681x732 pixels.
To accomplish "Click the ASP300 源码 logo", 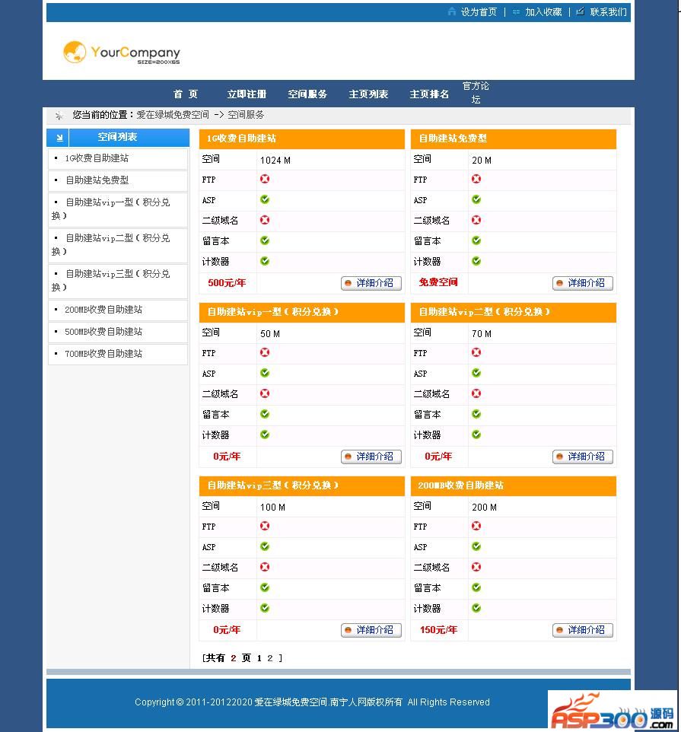I will pyautogui.click(x=613, y=711).
